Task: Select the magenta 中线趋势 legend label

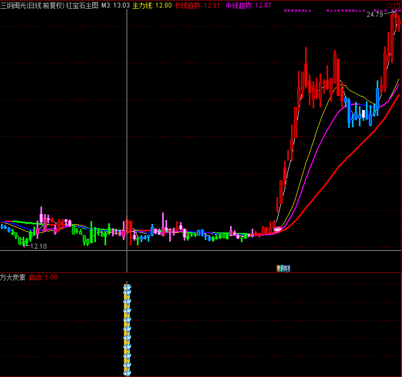Action: click(238, 5)
